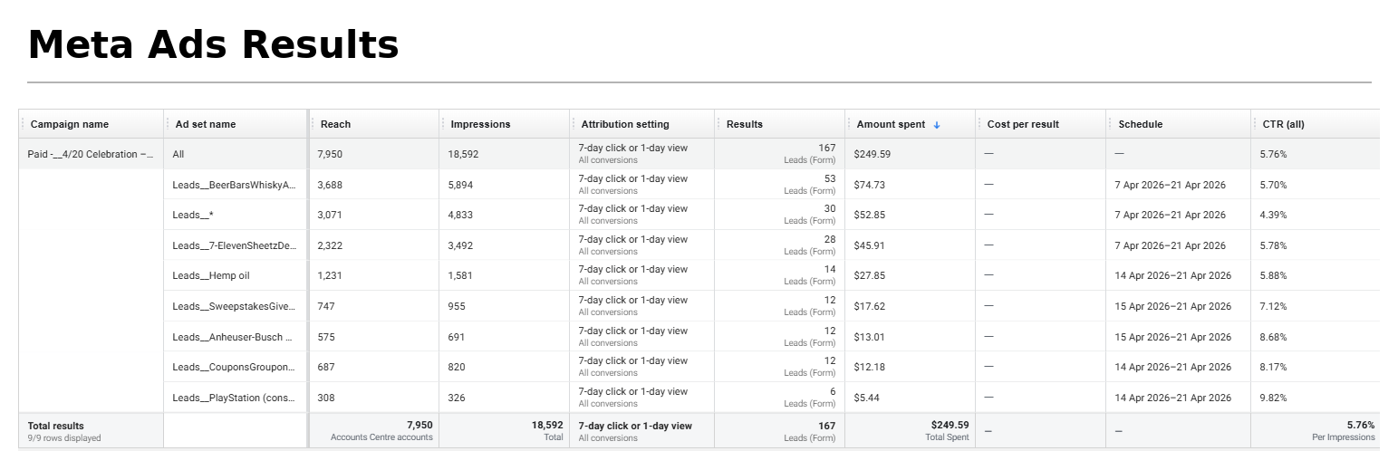Viewport: 1398px width, 451px height.
Task: Click the reach value 575
Action: coord(326,337)
